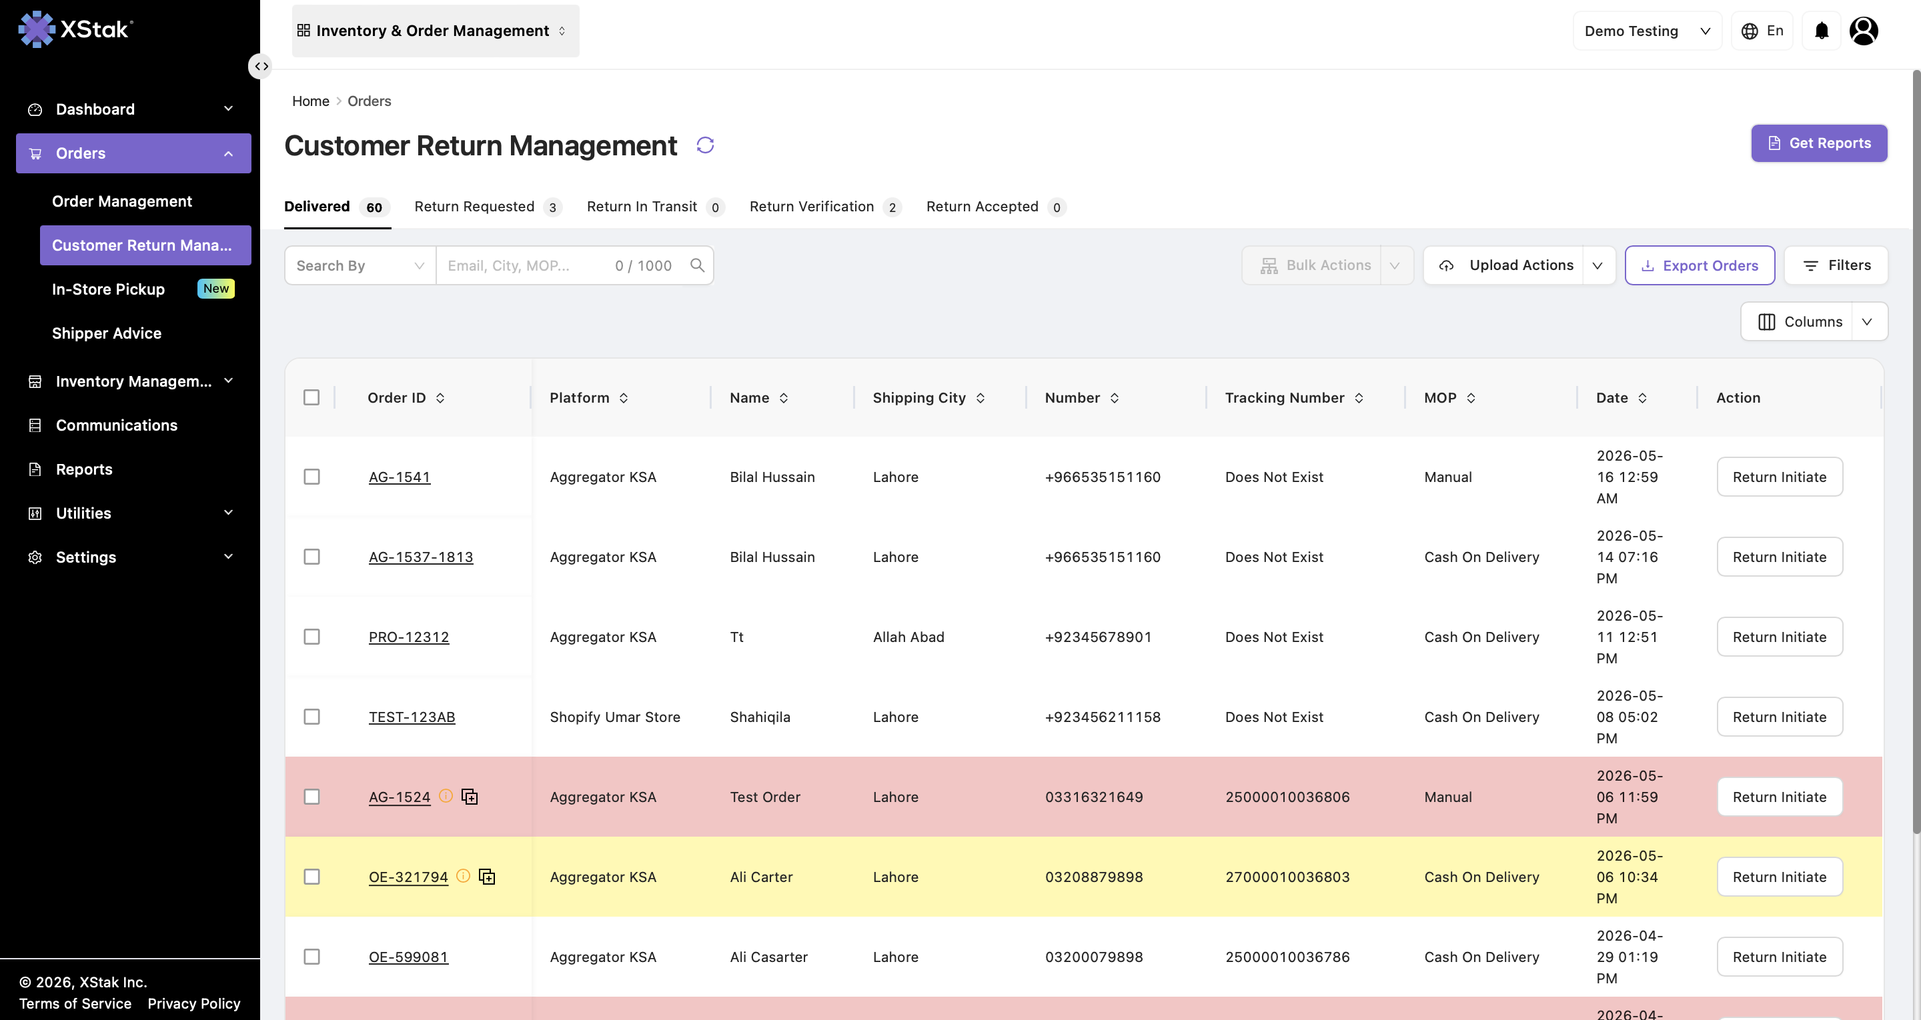Open the Demo Testing account dropdown

tap(1647, 31)
